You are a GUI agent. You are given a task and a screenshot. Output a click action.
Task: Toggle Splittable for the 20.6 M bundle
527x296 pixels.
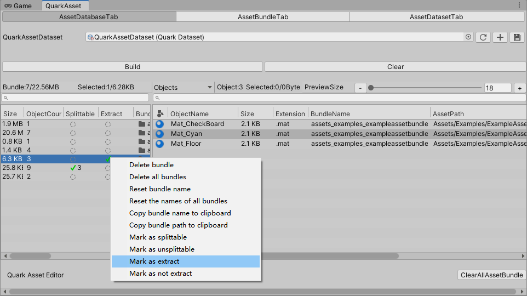(x=73, y=133)
